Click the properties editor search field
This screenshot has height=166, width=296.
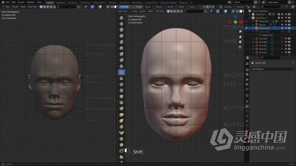click(270, 58)
